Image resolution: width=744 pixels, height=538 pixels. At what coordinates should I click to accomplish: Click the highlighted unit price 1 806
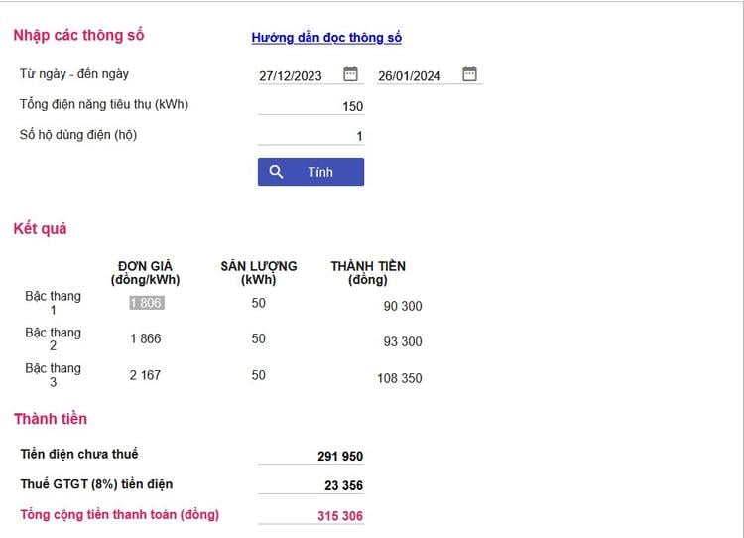click(x=146, y=303)
